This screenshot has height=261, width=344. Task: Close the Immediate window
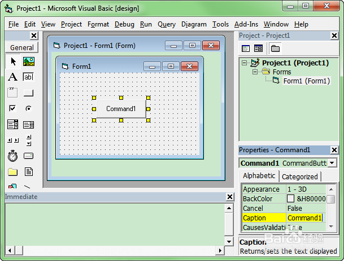(230, 197)
